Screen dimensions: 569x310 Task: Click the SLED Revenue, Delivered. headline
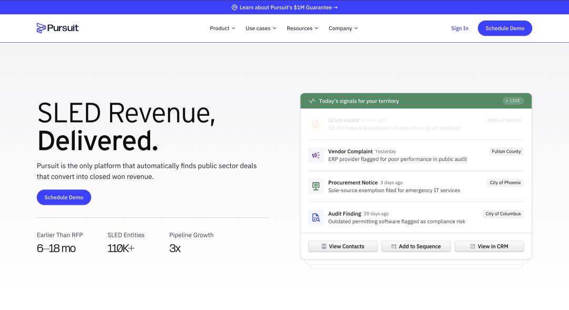[126, 127]
